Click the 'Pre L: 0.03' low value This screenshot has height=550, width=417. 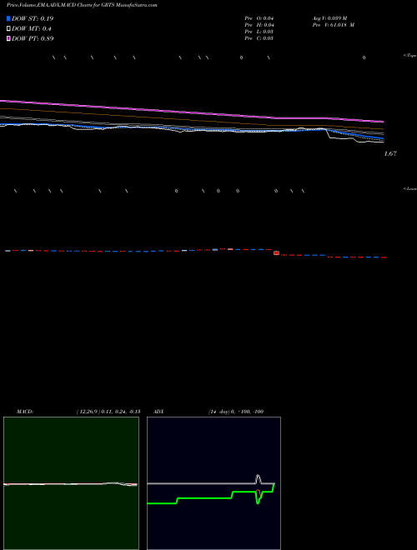pos(259,32)
